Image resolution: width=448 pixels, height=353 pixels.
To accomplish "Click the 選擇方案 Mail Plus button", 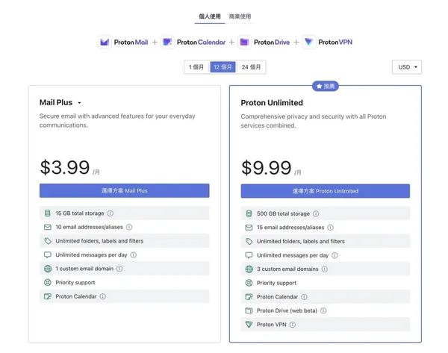I will (x=124, y=191).
